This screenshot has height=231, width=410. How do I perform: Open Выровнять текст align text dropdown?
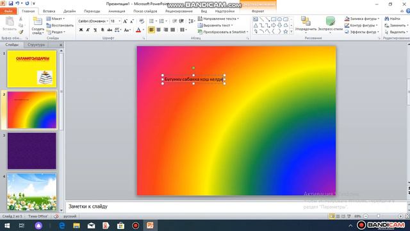pos(215,26)
